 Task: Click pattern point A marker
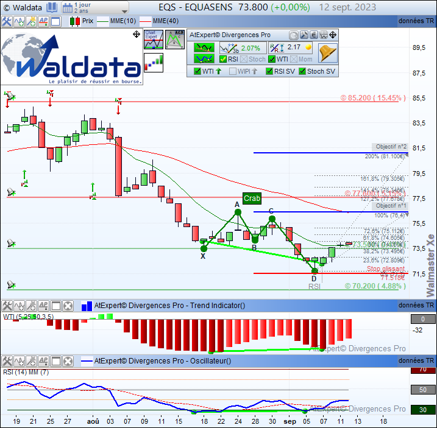pos(238,212)
